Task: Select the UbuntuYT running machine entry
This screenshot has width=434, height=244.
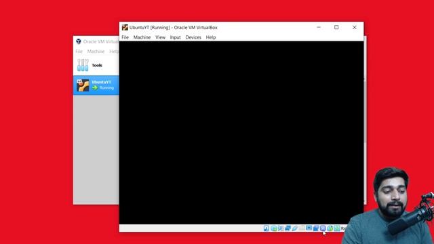Action: (96, 85)
